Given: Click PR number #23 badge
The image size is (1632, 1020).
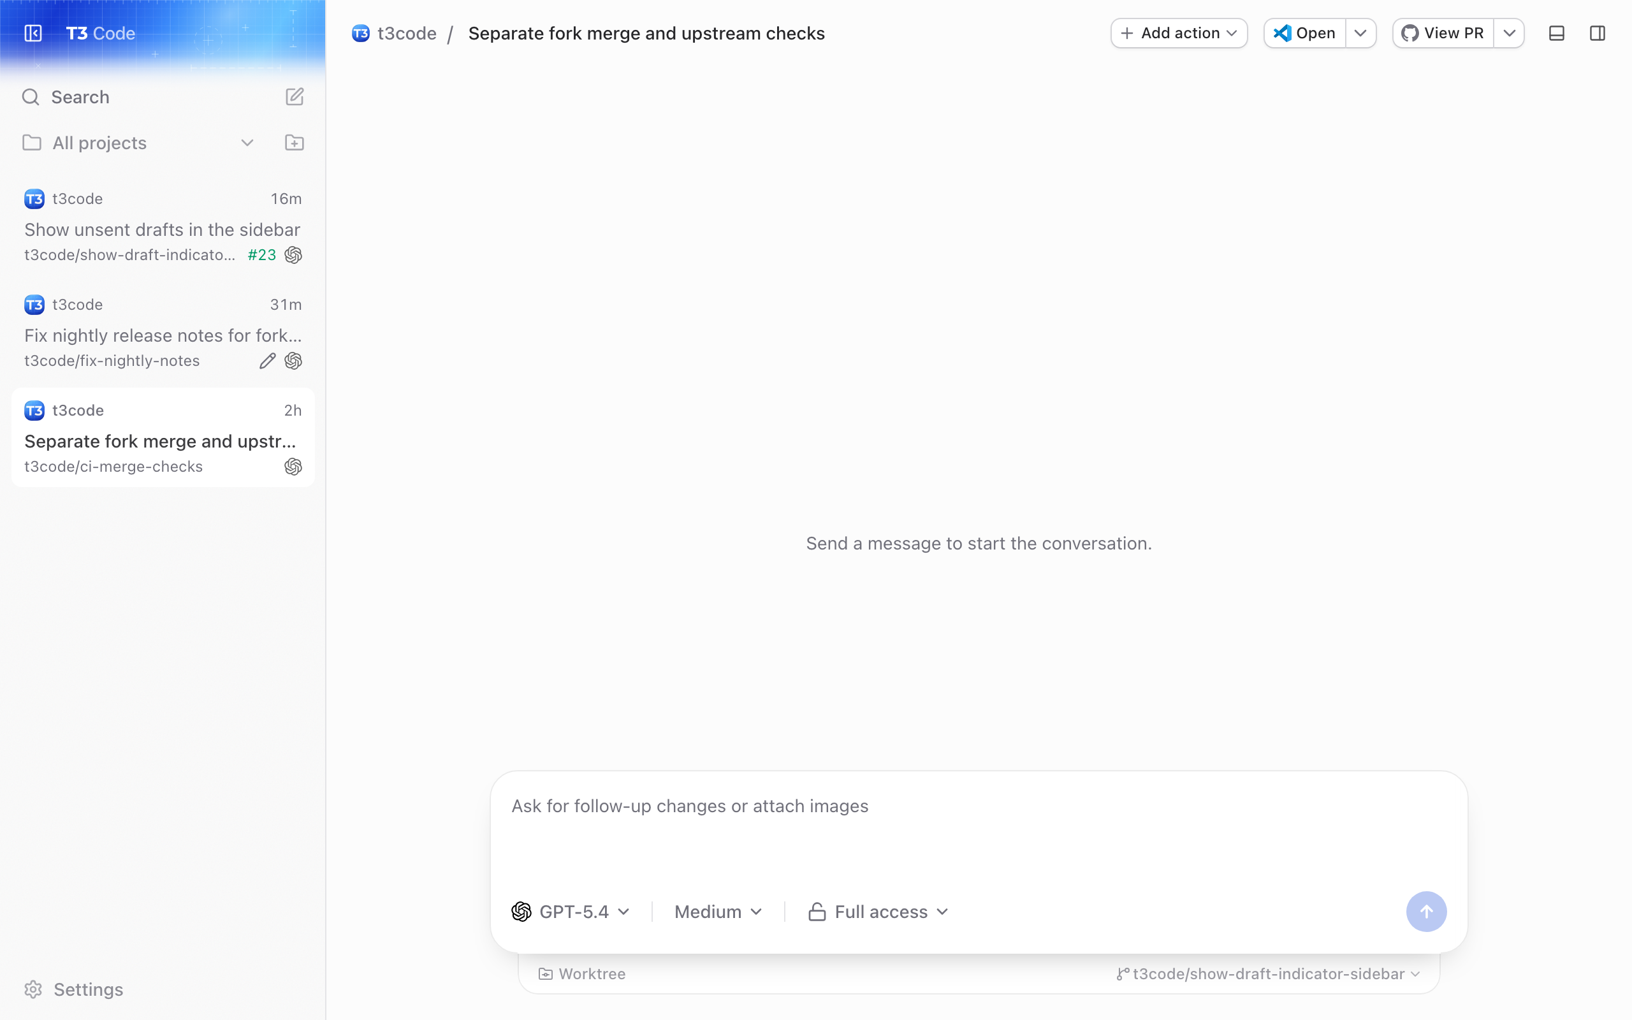Looking at the screenshot, I should (263, 255).
